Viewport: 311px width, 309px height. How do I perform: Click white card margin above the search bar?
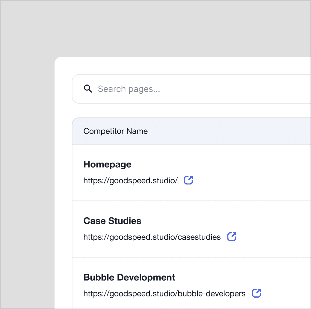click(x=180, y=65)
